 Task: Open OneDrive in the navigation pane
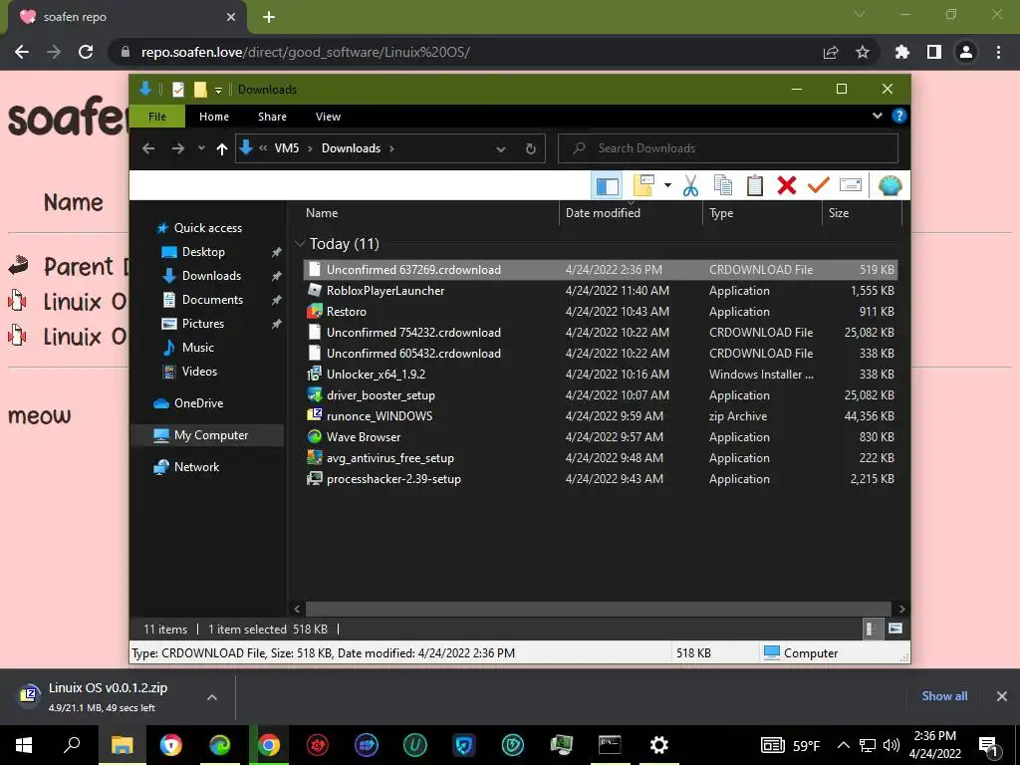point(188,403)
